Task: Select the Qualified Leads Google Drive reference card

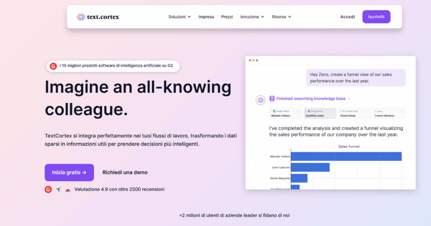Action: [320, 113]
